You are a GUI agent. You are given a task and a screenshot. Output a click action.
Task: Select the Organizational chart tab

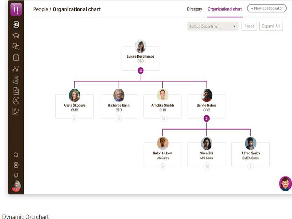[224, 9]
